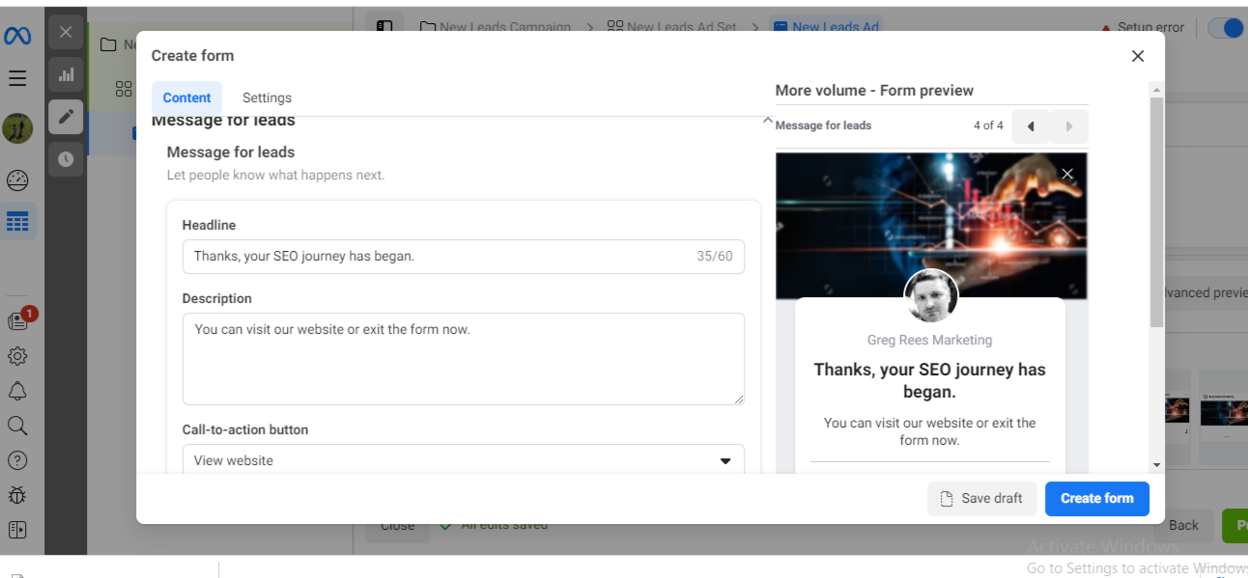The image size is (1248, 578).
Task: Click Save draft button
Action: coord(982,498)
